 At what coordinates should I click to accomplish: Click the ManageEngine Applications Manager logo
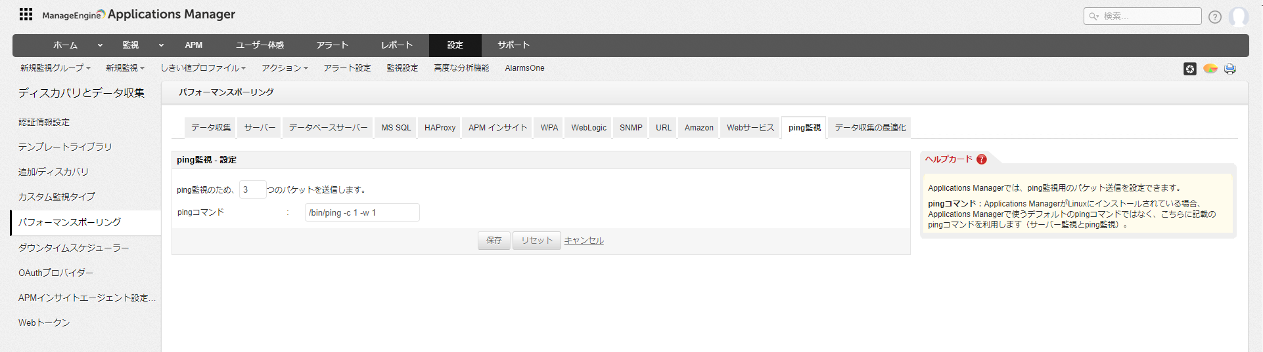pyautogui.click(x=139, y=14)
